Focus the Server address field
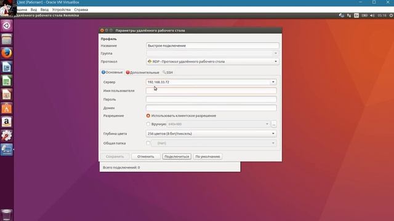 point(208,82)
